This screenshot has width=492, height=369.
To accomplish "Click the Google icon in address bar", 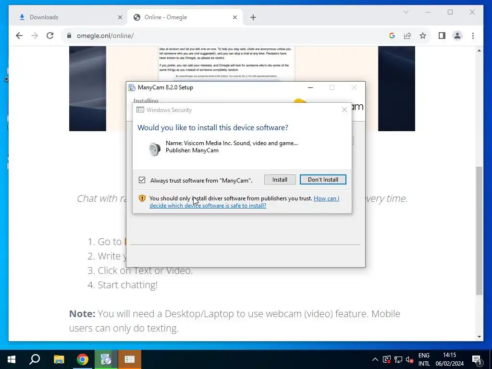I will pyautogui.click(x=392, y=36).
